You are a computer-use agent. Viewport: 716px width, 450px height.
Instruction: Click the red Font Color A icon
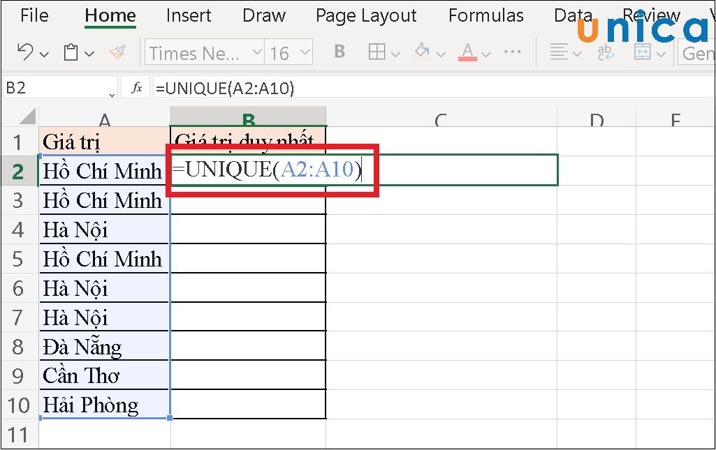467,52
